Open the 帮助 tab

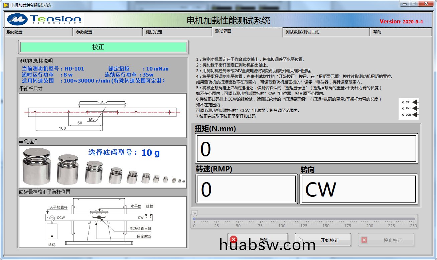pyautogui.click(x=400, y=32)
